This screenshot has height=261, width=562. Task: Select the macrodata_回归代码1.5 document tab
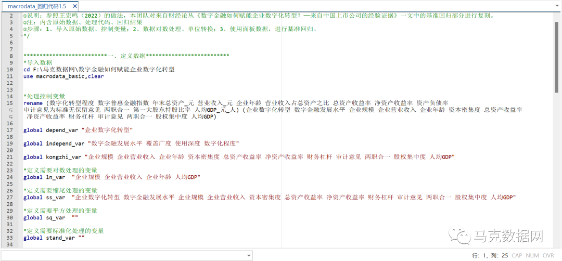(x=36, y=6)
